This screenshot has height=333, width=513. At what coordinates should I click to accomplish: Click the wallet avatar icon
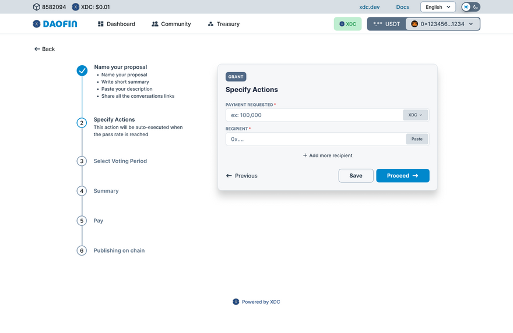(x=414, y=24)
